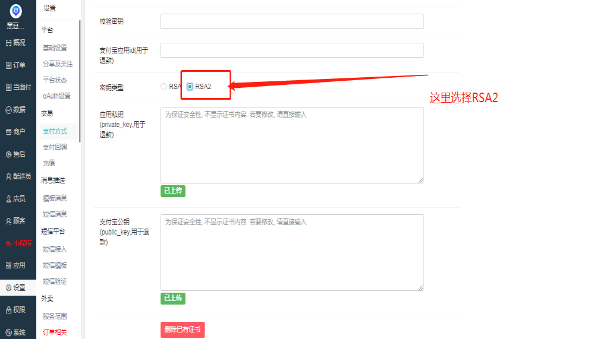Screen dimensions: 610x339
Task: Open 配送员 couriers section
Action: pos(18,176)
